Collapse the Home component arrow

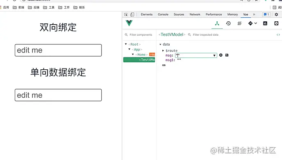point(133,54)
